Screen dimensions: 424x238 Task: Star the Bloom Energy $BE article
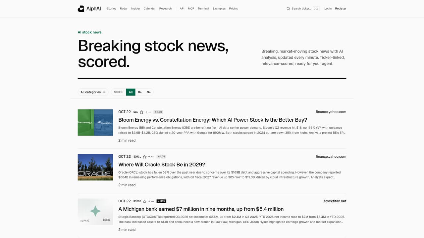tap(141, 112)
